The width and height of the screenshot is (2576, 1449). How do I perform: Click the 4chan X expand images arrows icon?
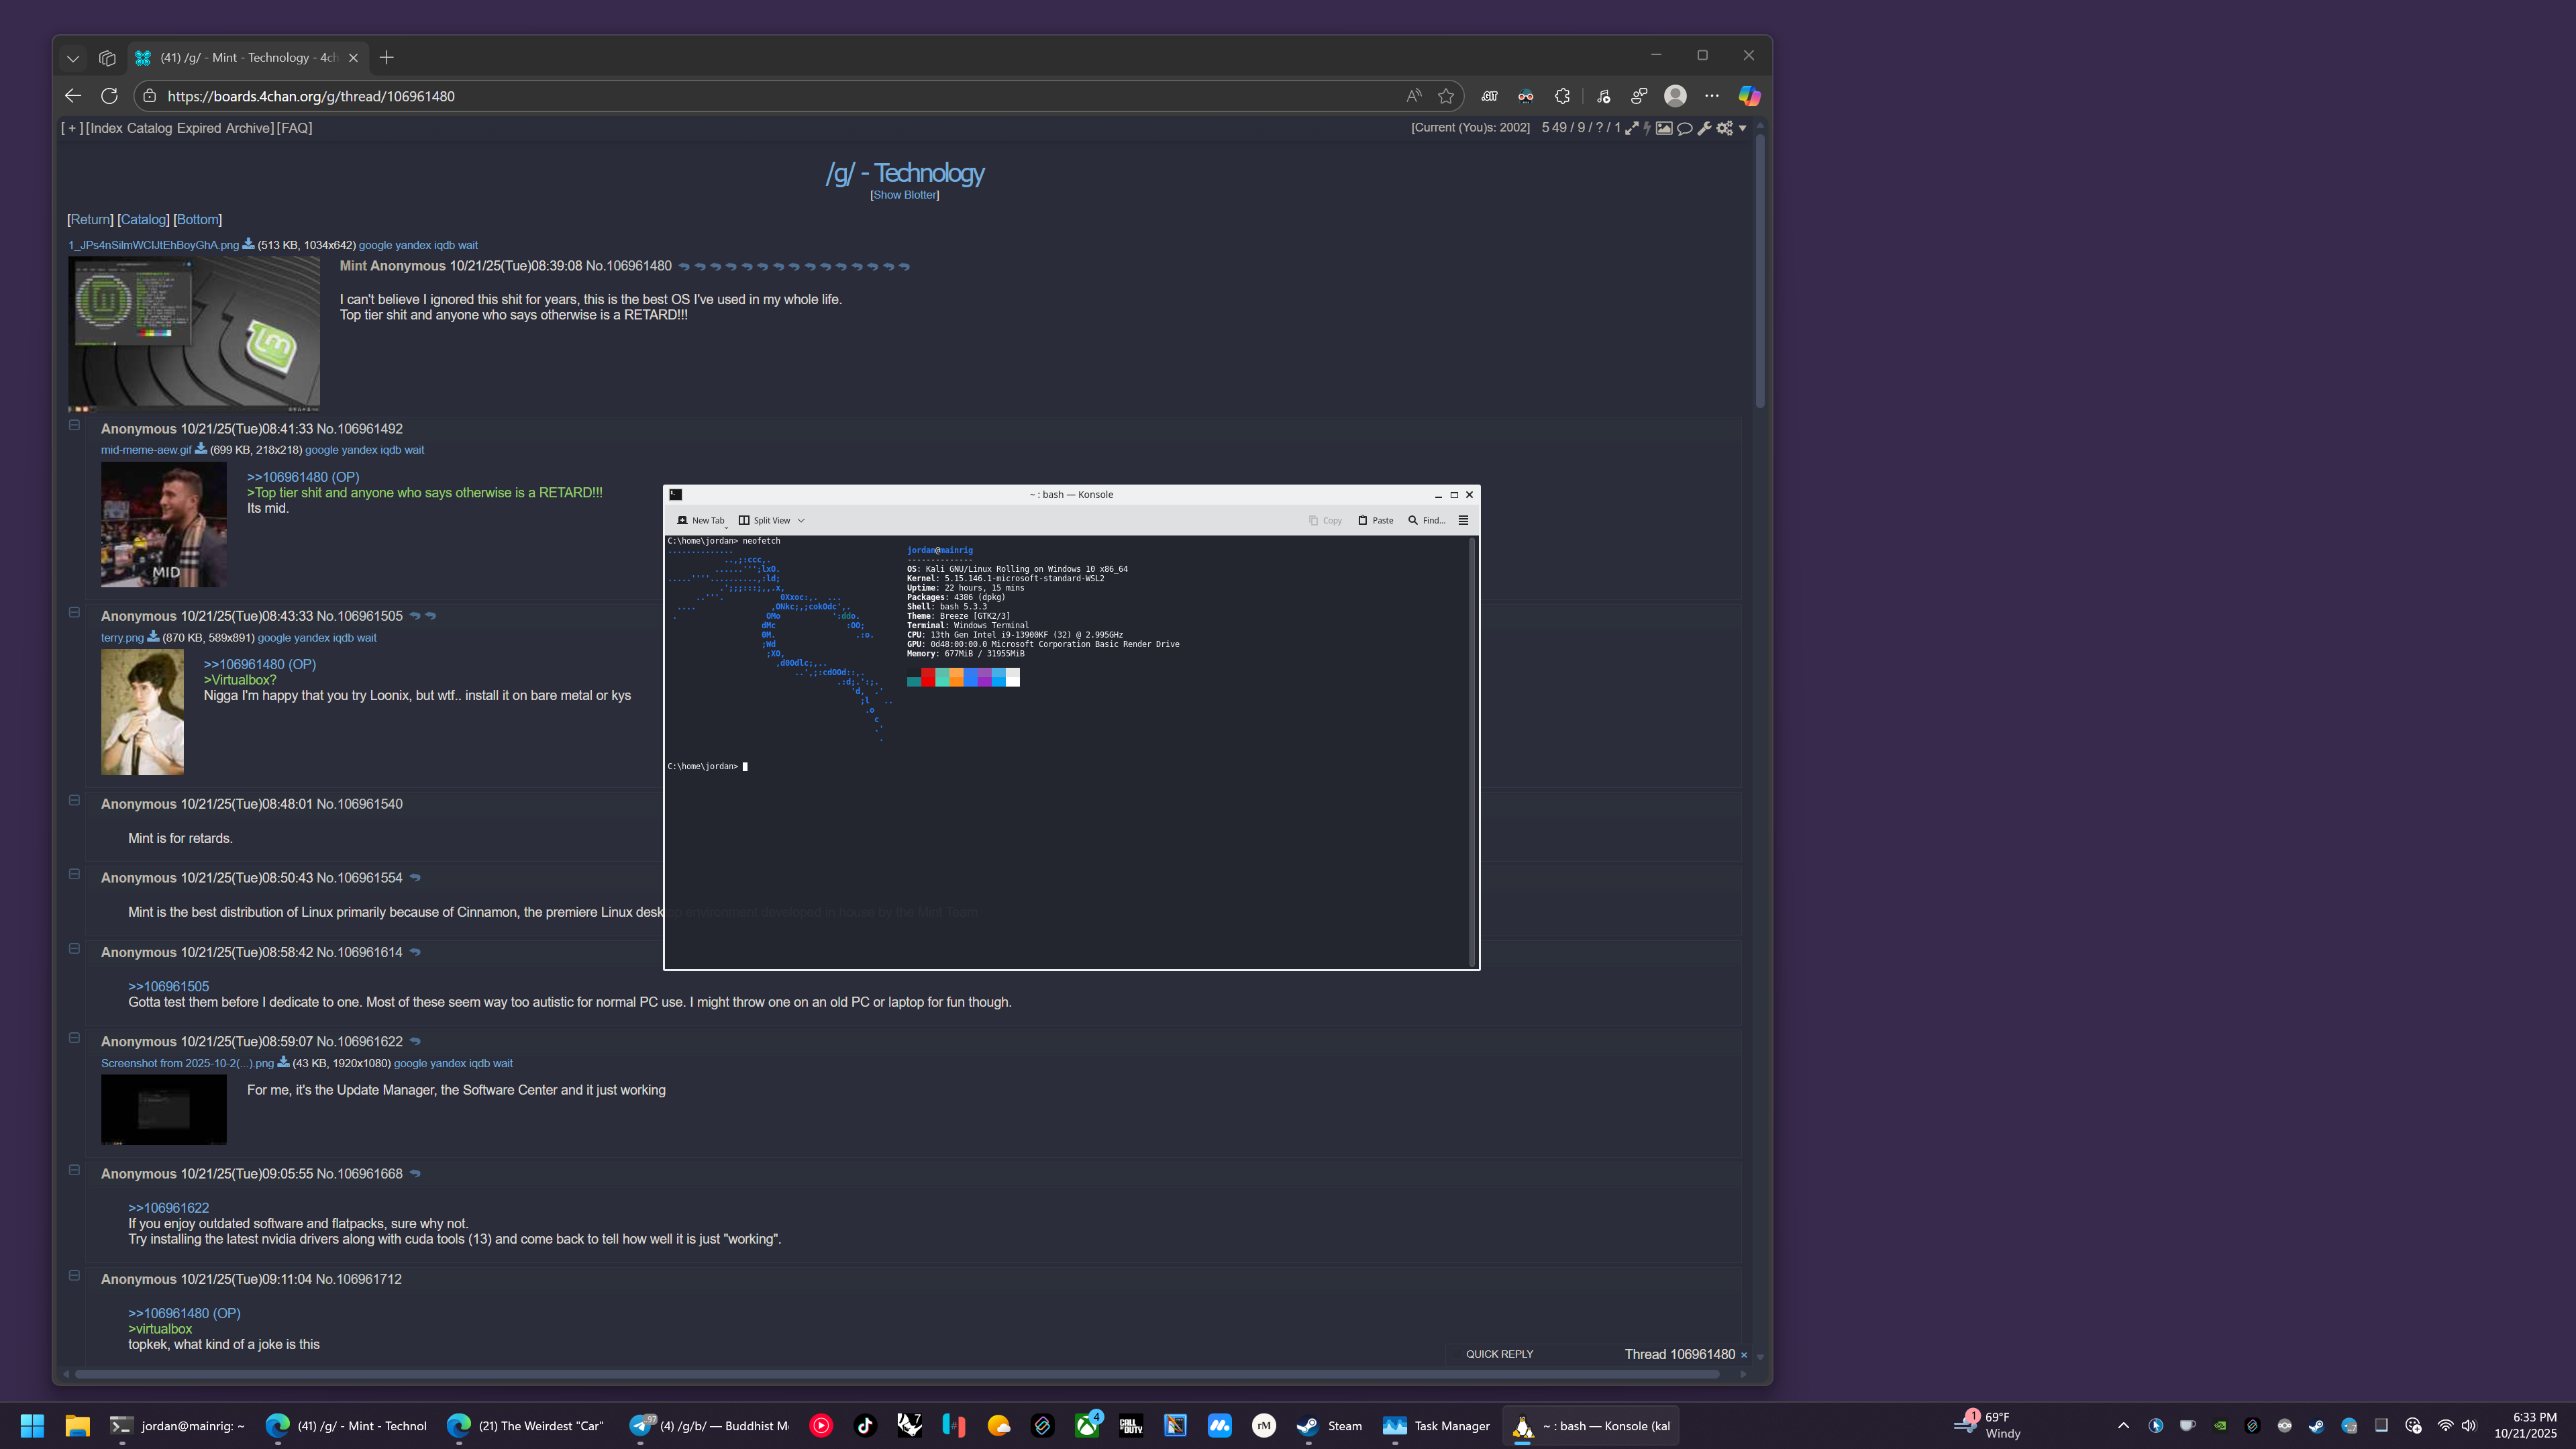(1631, 128)
